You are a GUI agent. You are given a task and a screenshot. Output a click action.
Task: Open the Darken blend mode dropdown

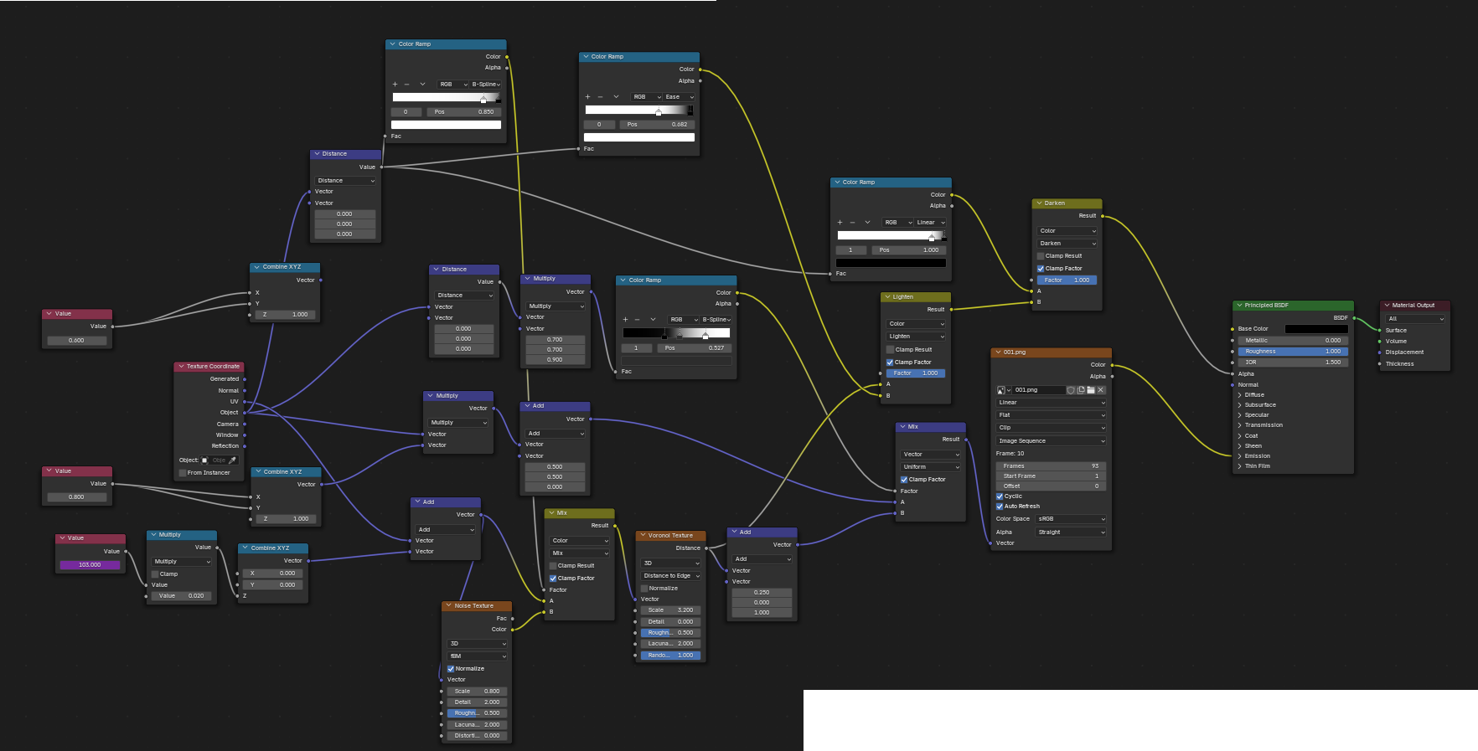(x=1067, y=244)
